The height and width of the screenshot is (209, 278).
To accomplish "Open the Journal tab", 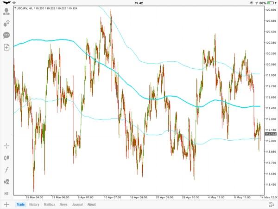I will pos(77,204).
